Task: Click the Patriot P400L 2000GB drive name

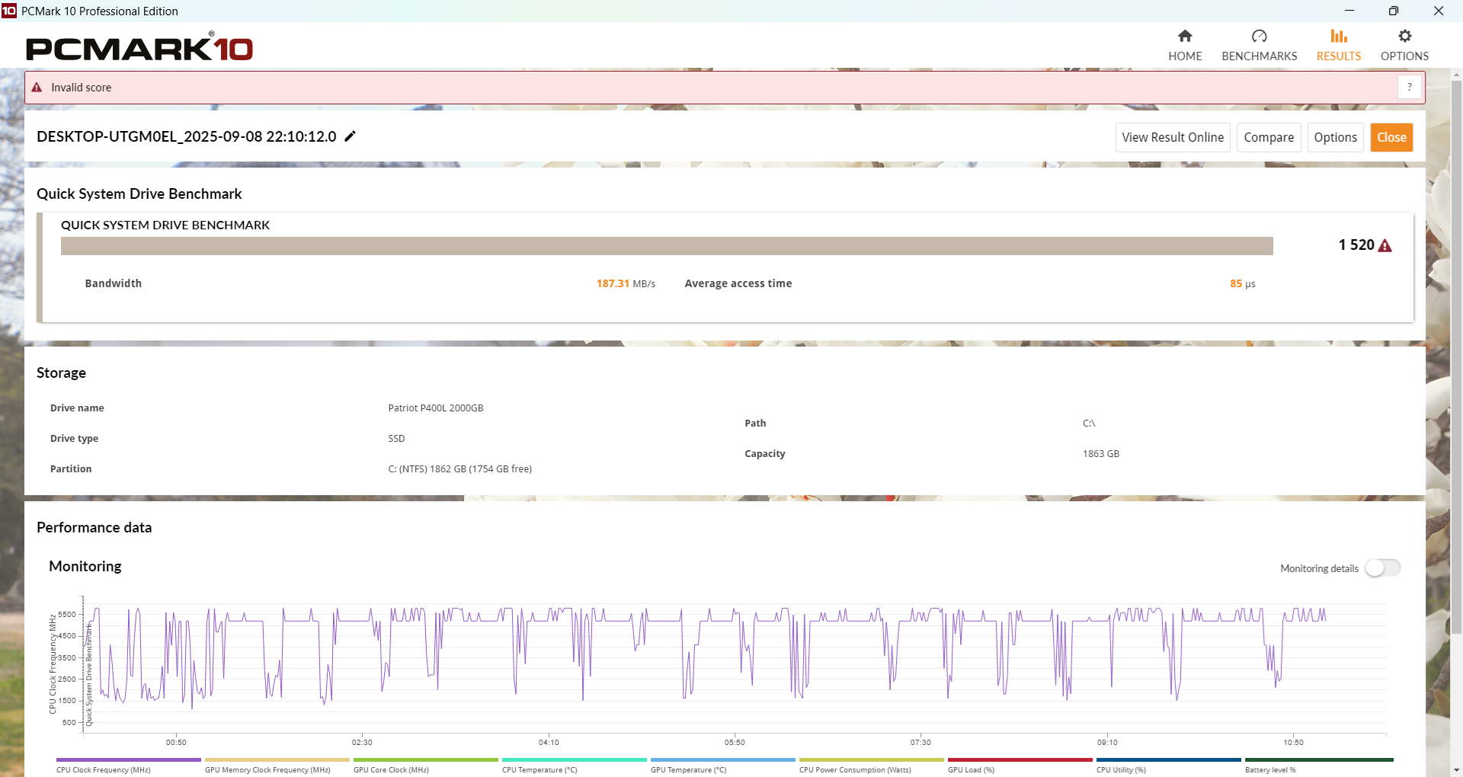Action: coord(436,408)
